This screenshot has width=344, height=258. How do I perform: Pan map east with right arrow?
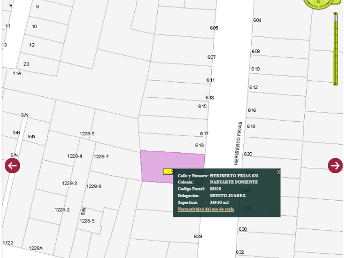pos(335,165)
